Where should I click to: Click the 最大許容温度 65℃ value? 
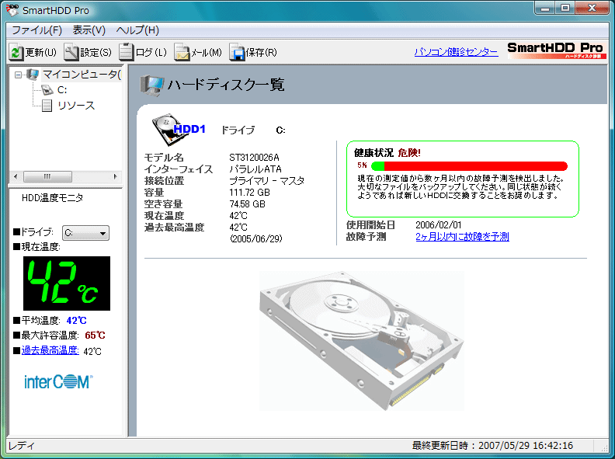(x=95, y=336)
